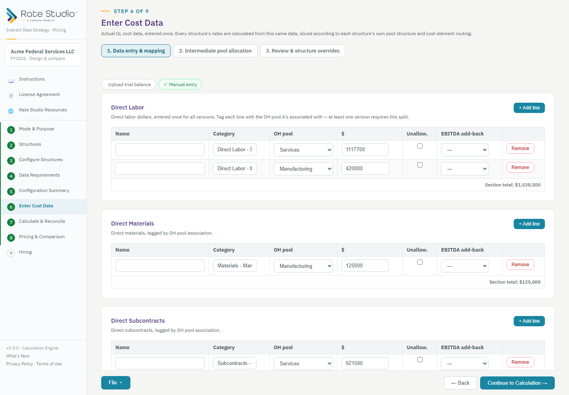Image resolution: width=569 pixels, height=395 pixels.
Task: Click Name field of first Direct Labor line
Action: tap(160, 150)
